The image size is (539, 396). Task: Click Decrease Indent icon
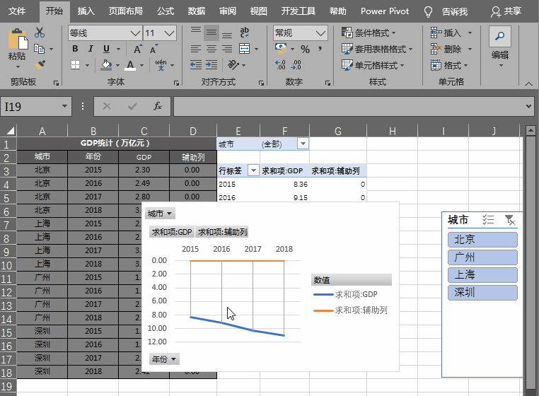196,64
